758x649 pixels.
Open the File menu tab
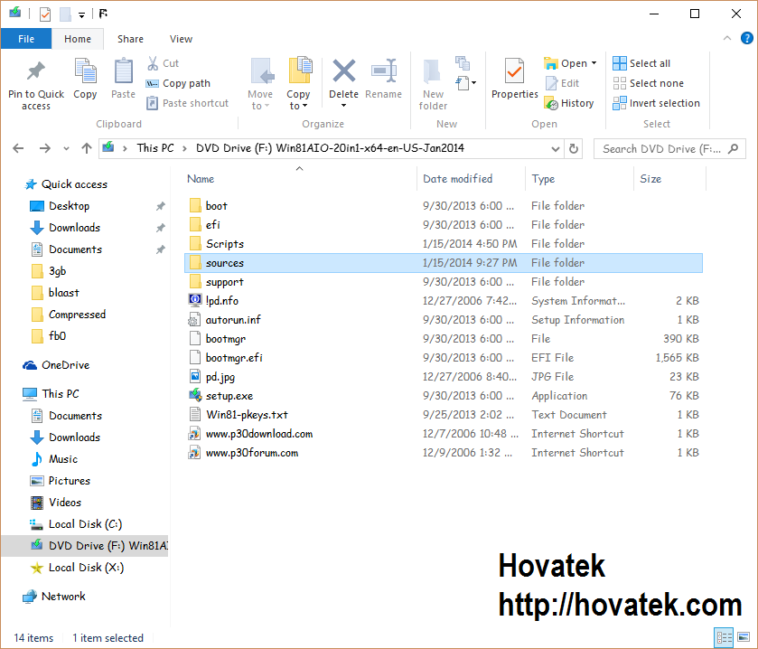coord(26,39)
